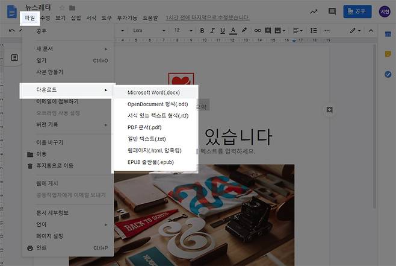Viewport: 396px width, 266px height.
Task: Open the 서식 menu
Action: click(x=91, y=17)
